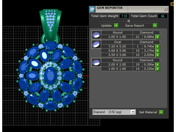Click the Total Gem Weight value 7.33
Viewport: 176px width, 132px height.
[124, 16]
